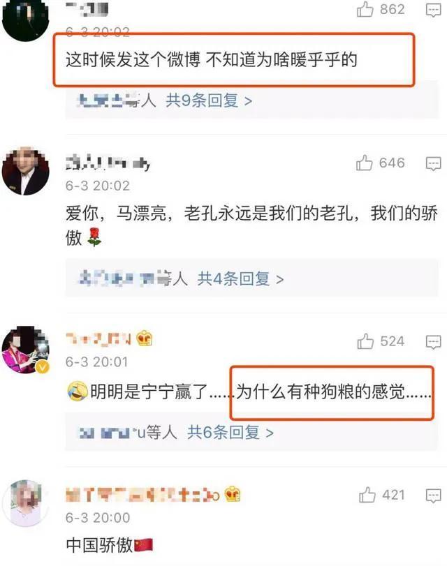Expand 共4条回复 replies
The height and width of the screenshot is (566, 447).
[240, 278]
